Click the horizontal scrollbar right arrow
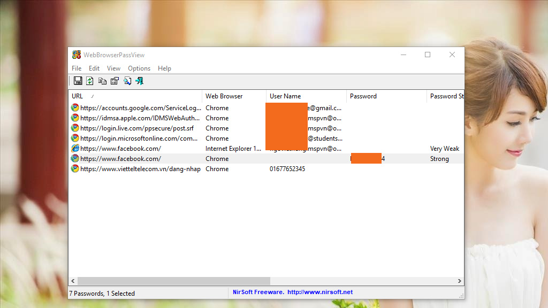 pyautogui.click(x=460, y=281)
